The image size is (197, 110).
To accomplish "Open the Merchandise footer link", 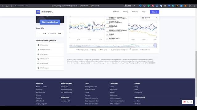I will (x=40, y=92).
